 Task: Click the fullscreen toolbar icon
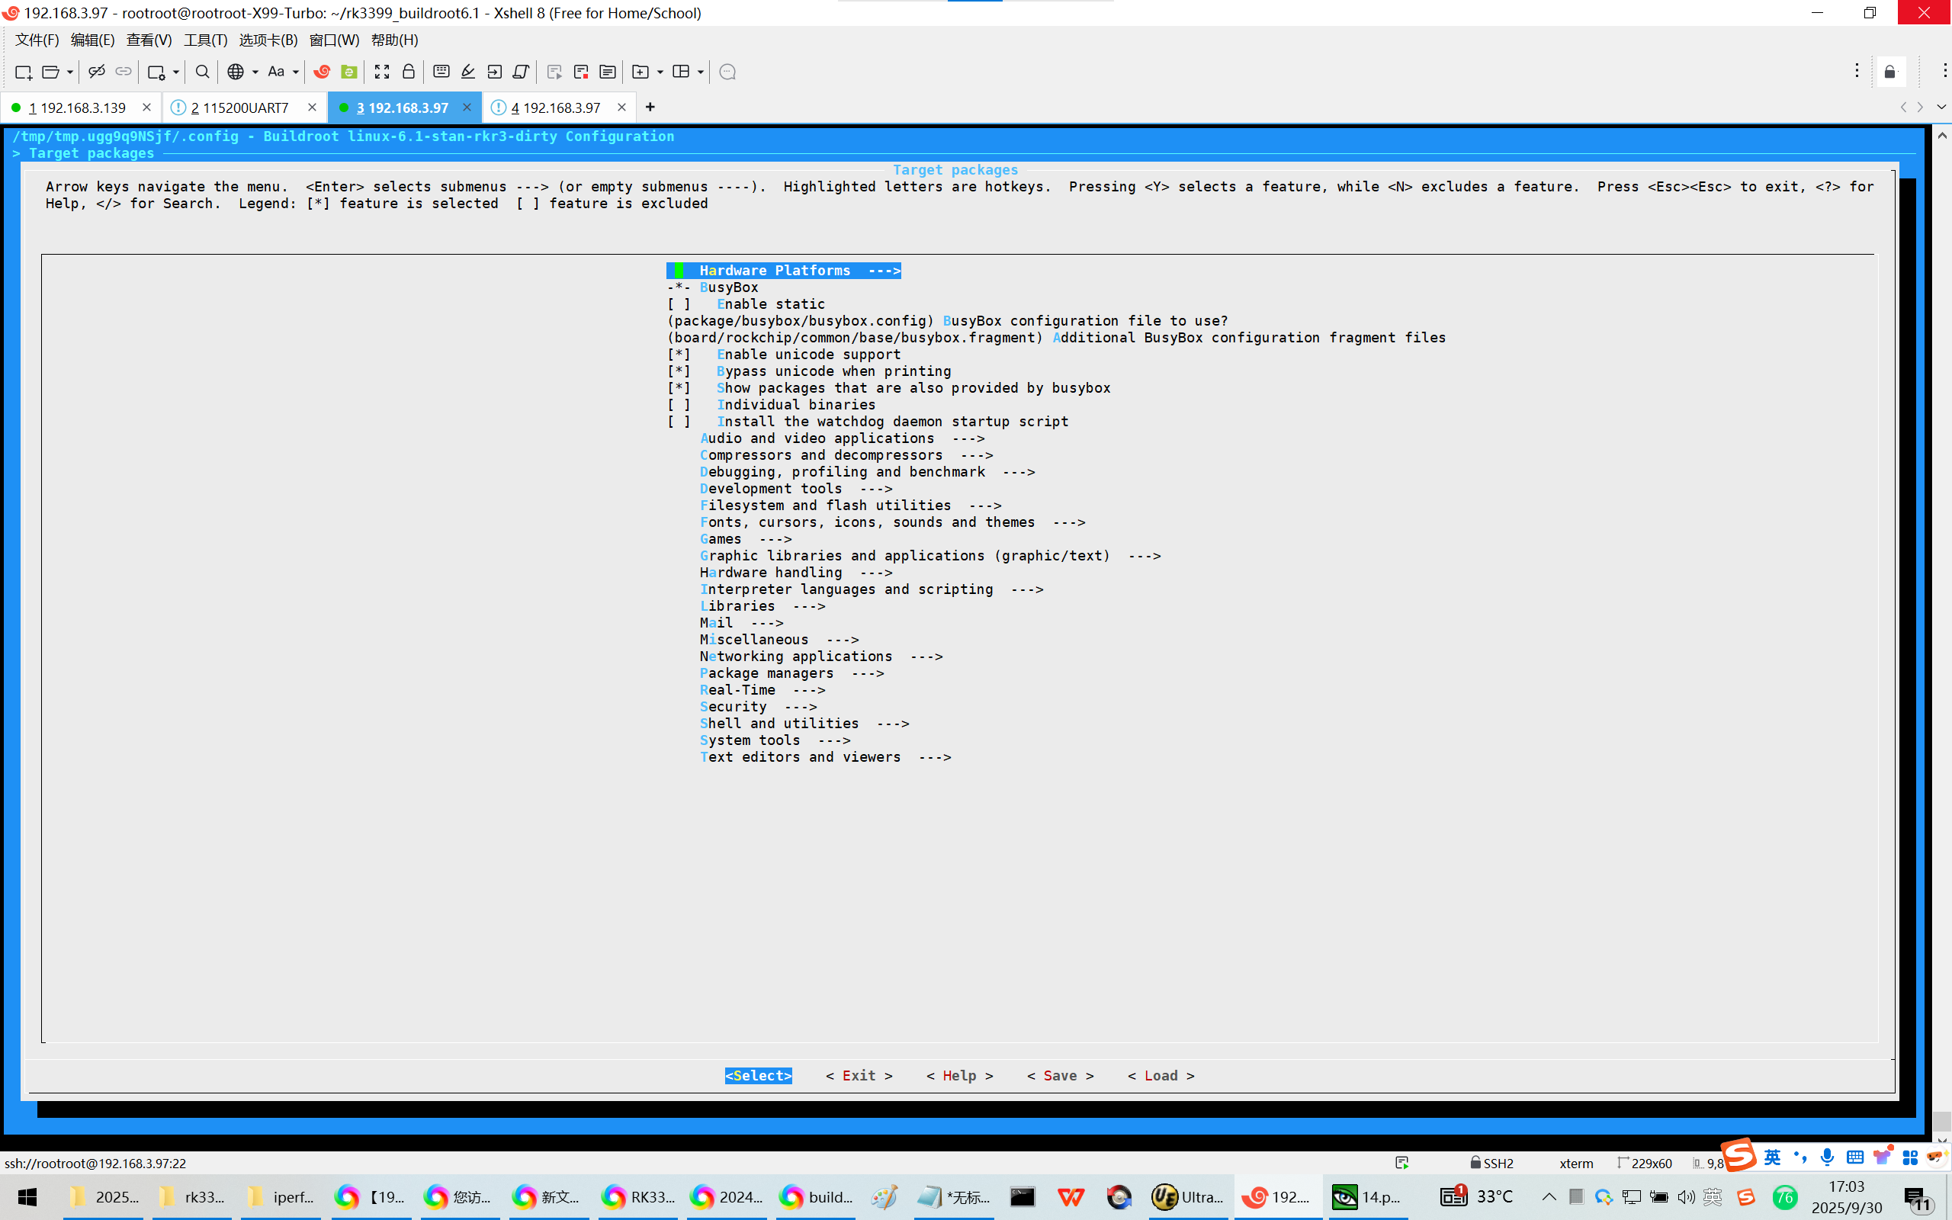[x=381, y=72]
